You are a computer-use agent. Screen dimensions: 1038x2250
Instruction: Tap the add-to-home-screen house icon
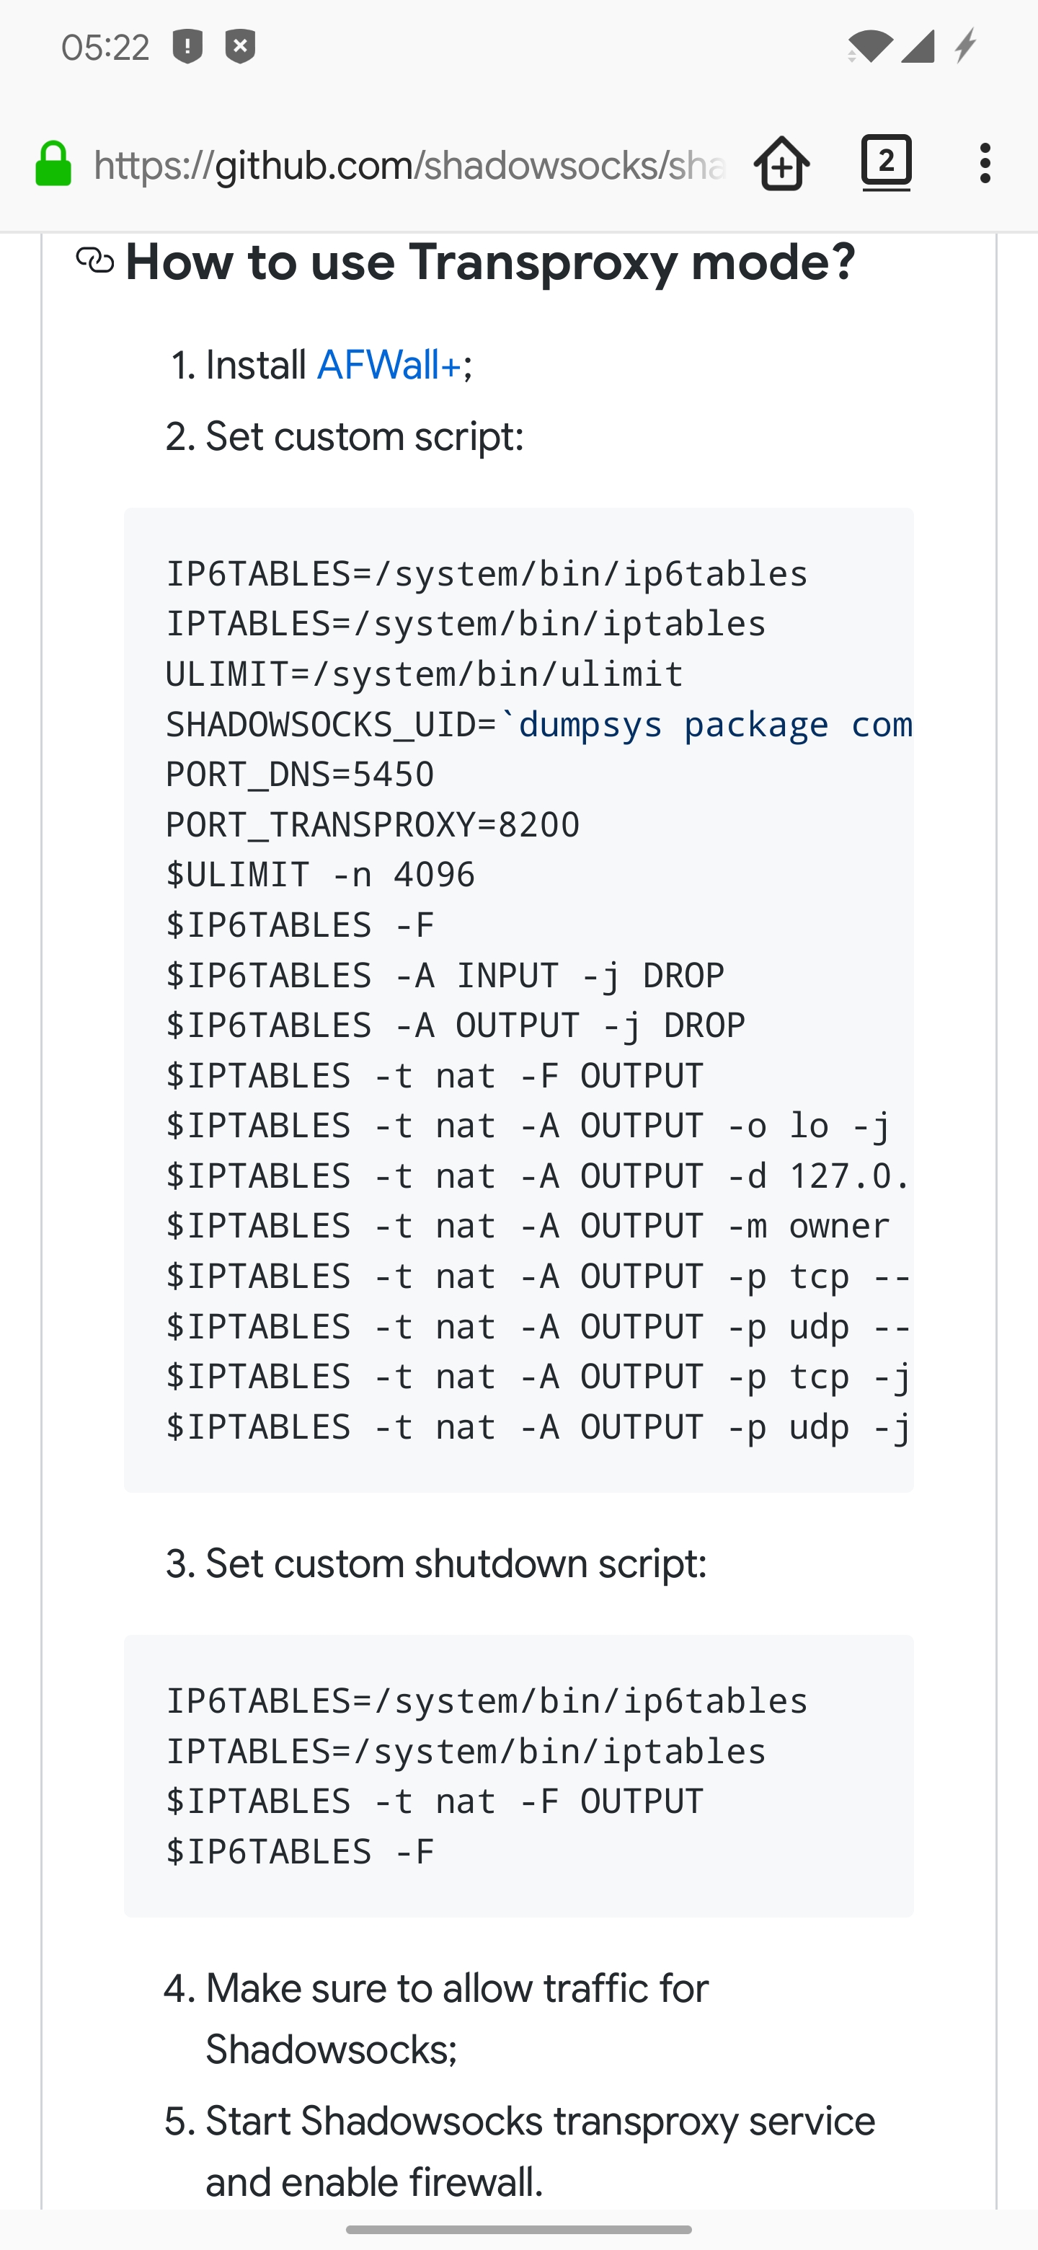point(780,163)
